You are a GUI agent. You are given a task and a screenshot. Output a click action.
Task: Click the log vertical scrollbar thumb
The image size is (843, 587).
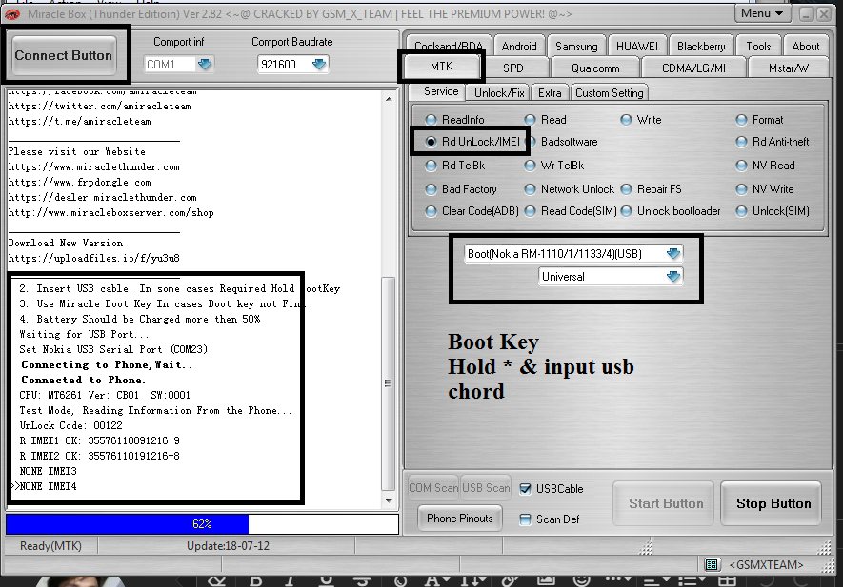coord(389,383)
